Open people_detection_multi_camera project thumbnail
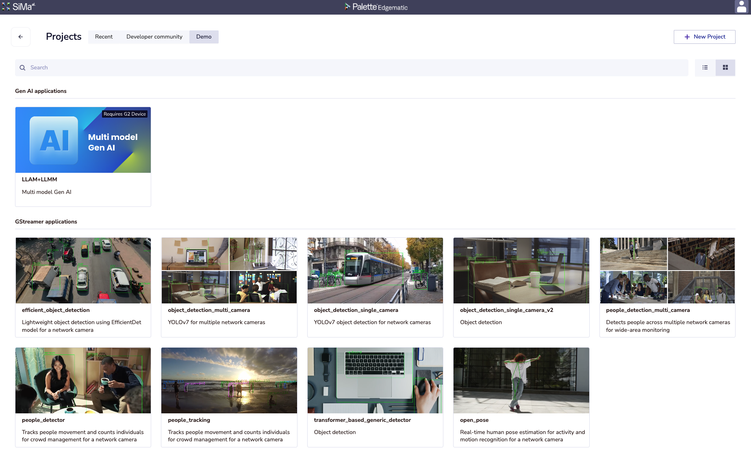This screenshot has height=460, width=751. 667,271
